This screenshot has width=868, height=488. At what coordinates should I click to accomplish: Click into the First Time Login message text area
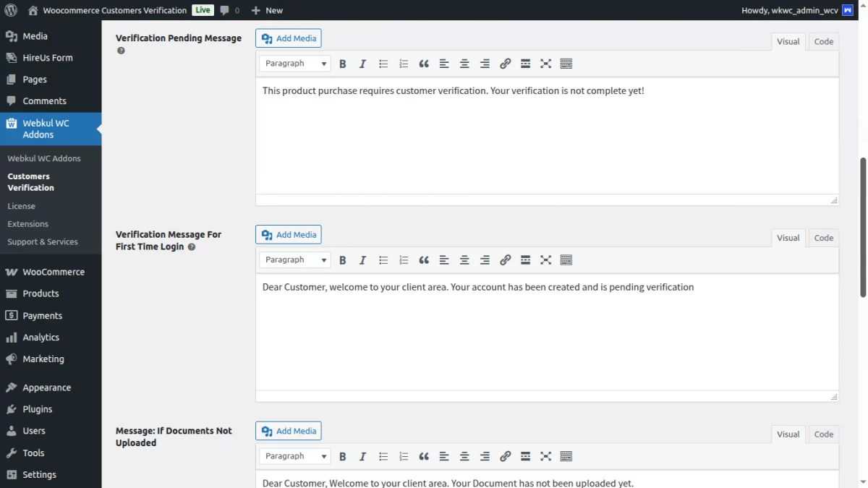click(x=547, y=333)
